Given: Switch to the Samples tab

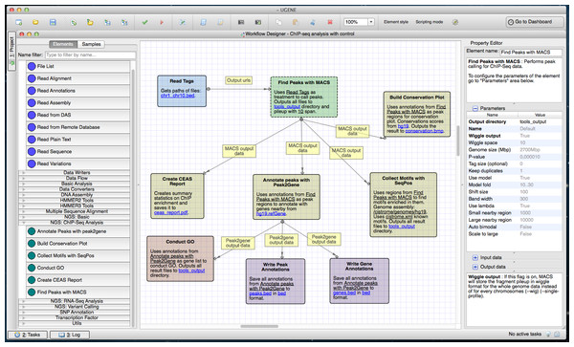Looking at the screenshot, I should [91, 44].
